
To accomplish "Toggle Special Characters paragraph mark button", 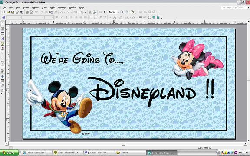I will pos(105,12).
